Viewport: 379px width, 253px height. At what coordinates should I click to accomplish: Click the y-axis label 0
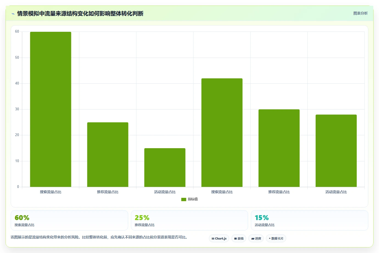(18, 187)
